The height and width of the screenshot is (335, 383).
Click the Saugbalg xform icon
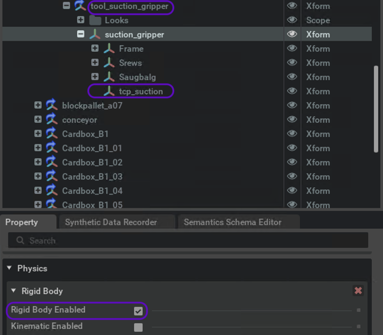(109, 77)
